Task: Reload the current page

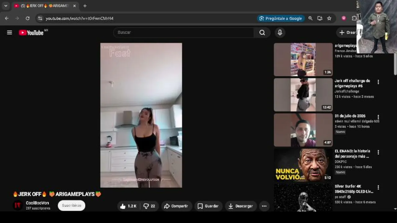Action: (28, 18)
